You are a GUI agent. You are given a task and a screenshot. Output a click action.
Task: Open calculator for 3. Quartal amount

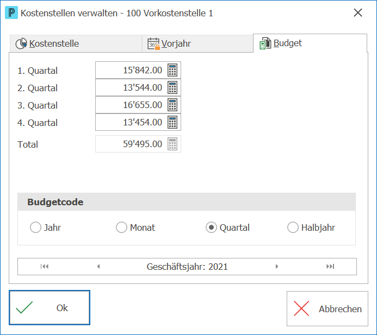click(x=172, y=105)
